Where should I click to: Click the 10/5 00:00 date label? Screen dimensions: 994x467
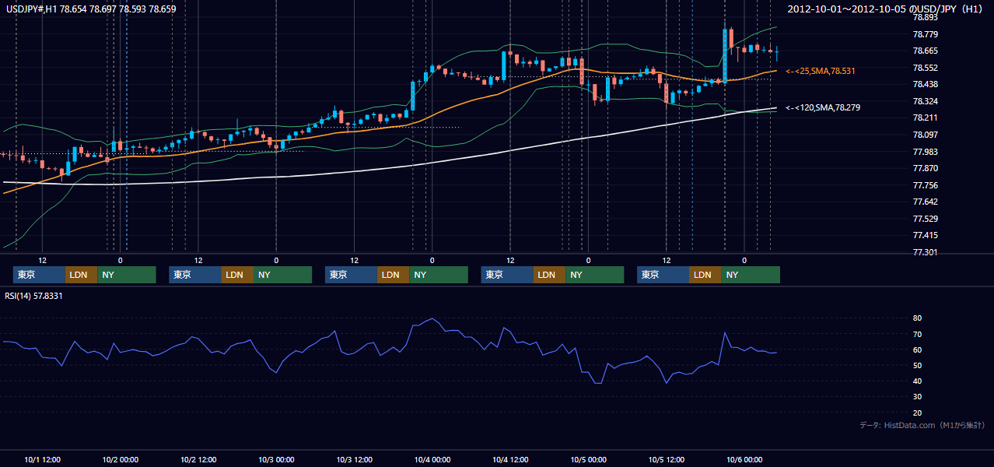tap(588, 459)
